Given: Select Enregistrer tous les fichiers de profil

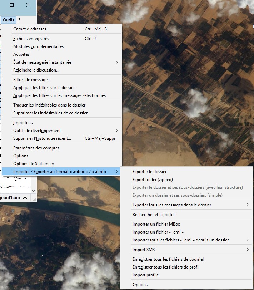Looking at the screenshot, I should [186, 267].
